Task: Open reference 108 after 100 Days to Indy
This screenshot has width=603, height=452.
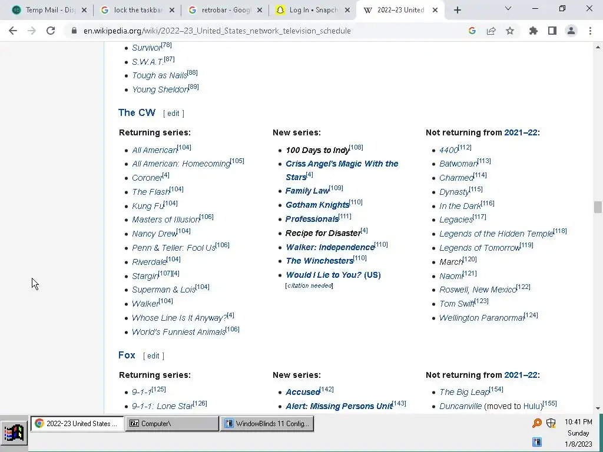Action: pos(356,147)
